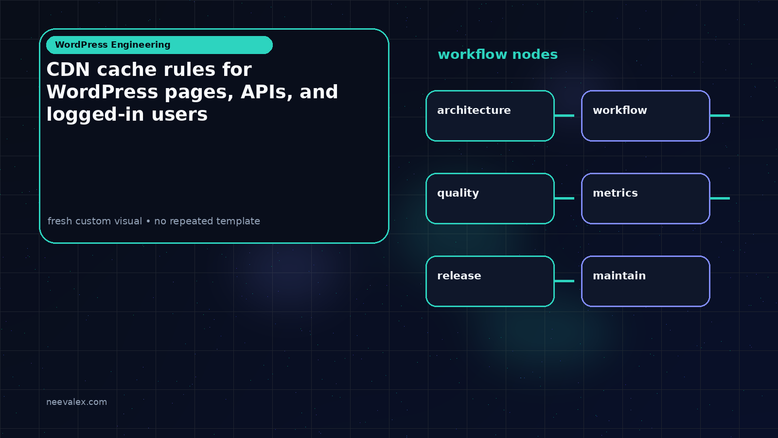Open the neevalex.com link
The height and width of the screenshot is (438, 778).
coord(76,402)
